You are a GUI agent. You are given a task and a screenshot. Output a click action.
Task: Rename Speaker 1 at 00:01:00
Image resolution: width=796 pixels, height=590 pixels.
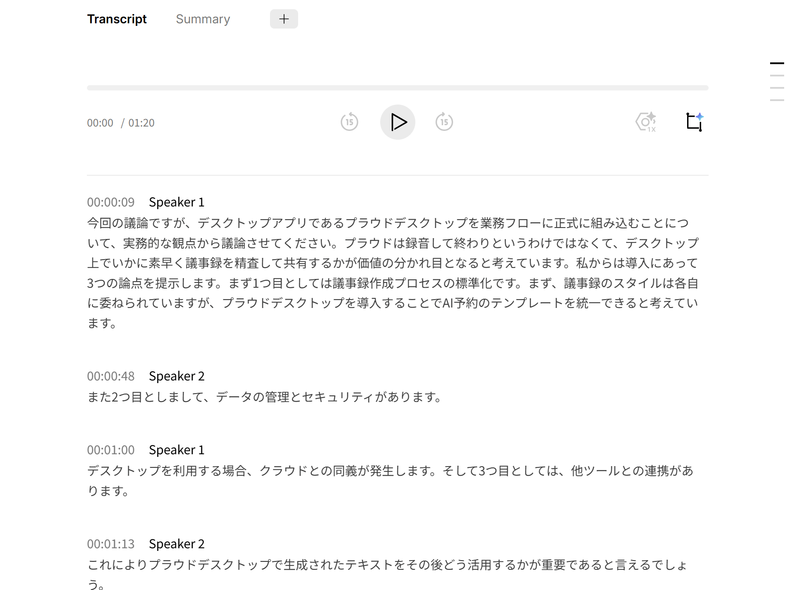point(176,450)
